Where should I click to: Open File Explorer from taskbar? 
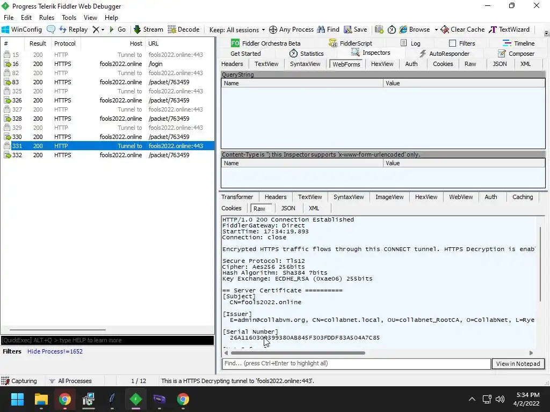point(41,399)
